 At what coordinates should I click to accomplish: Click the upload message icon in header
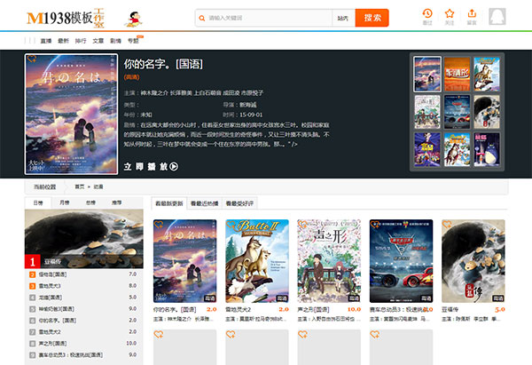click(472, 16)
